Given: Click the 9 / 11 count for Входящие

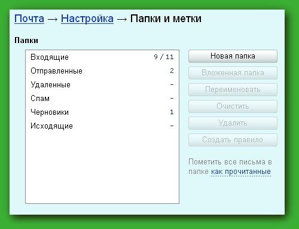Looking at the screenshot, I should (x=164, y=57).
